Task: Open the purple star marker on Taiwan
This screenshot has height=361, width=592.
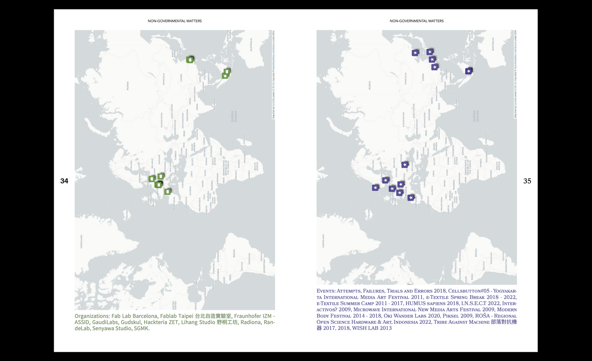Action: coord(435,67)
